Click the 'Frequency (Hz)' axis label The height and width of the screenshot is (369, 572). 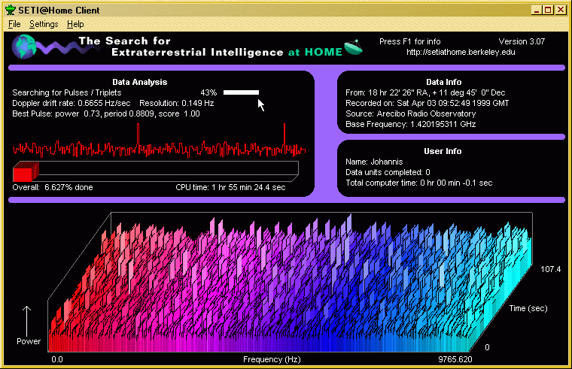(x=272, y=359)
